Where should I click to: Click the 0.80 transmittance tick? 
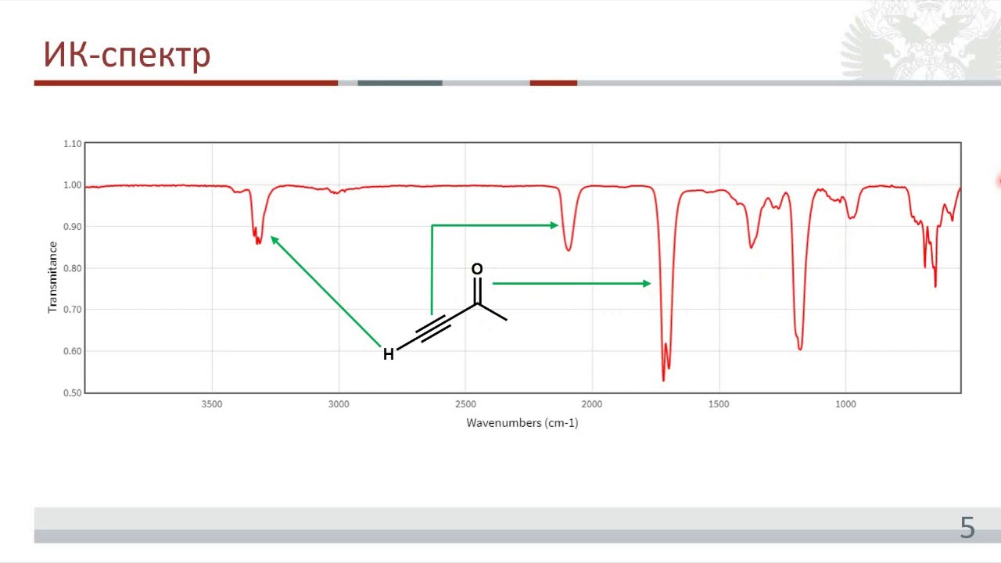72,268
